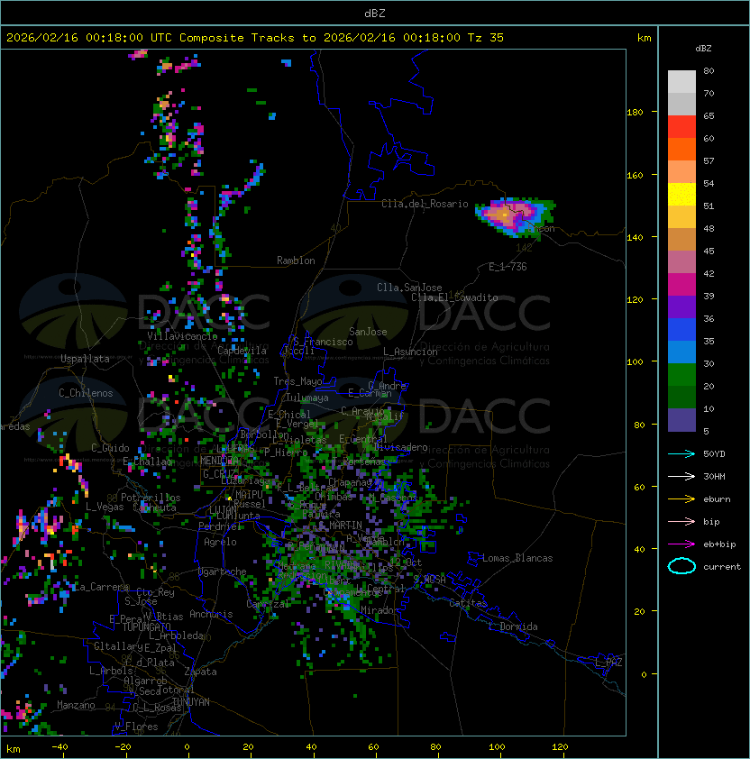Image resolution: width=750 pixels, height=759 pixels.
Task: Select the red swatch in dBZ scale
Action: [681, 127]
